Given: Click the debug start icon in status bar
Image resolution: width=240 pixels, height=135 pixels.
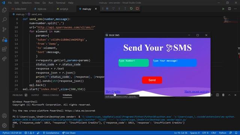Looking at the screenshot, I should 38,133.
